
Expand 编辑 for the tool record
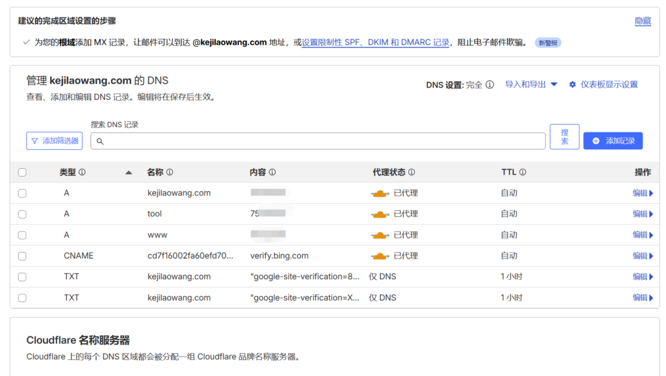click(x=643, y=214)
